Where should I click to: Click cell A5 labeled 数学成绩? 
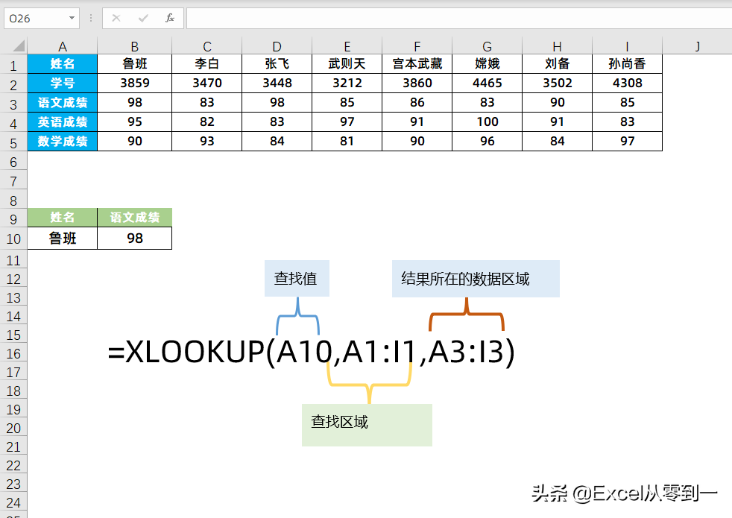[62, 142]
